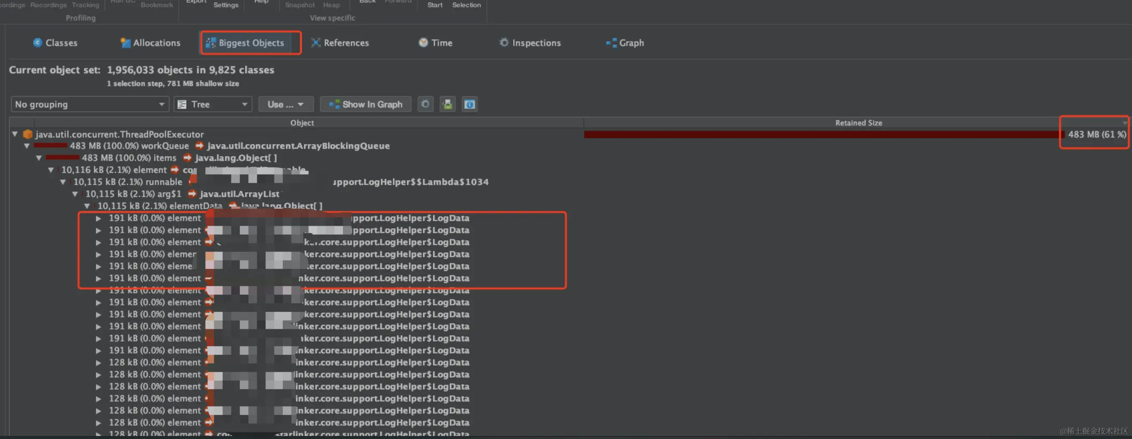
Task: Click the red size bar in the workQueue row
Action: (x=51, y=146)
